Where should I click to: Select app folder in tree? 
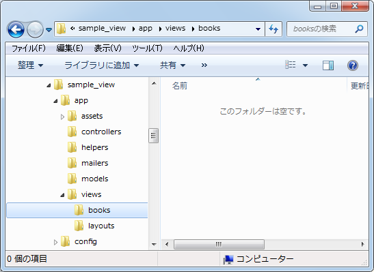(81, 101)
